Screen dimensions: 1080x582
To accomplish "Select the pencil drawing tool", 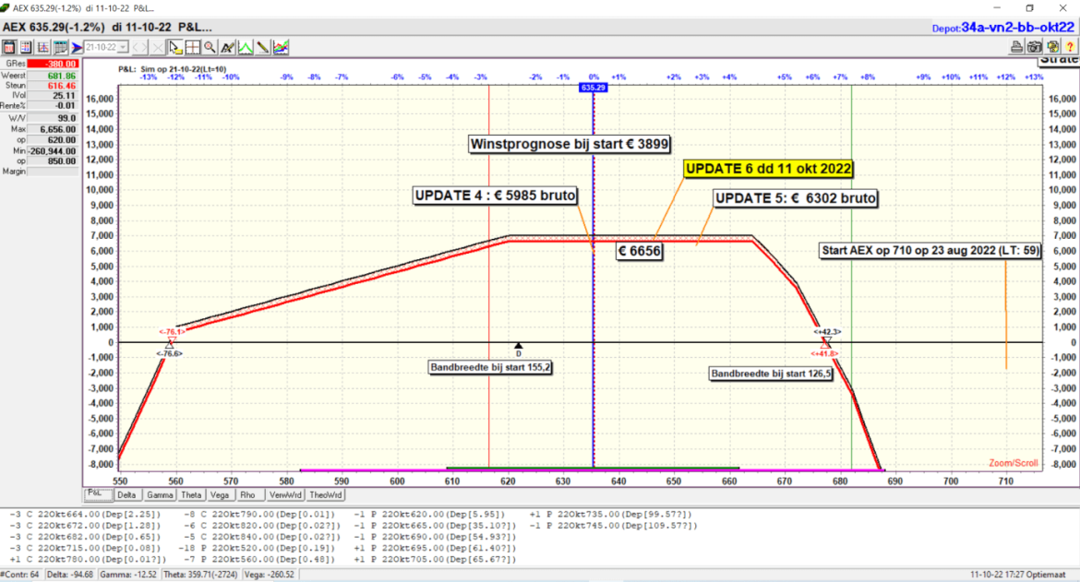I will click(262, 47).
